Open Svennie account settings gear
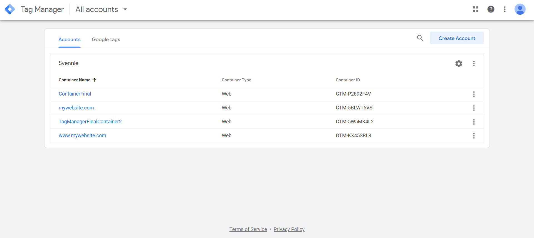This screenshot has height=238, width=534. (459, 64)
